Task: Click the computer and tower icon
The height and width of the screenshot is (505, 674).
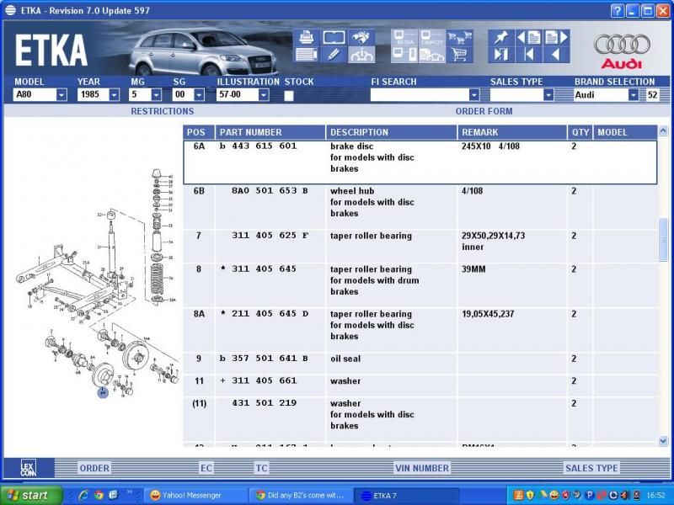Action: pos(404,55)
